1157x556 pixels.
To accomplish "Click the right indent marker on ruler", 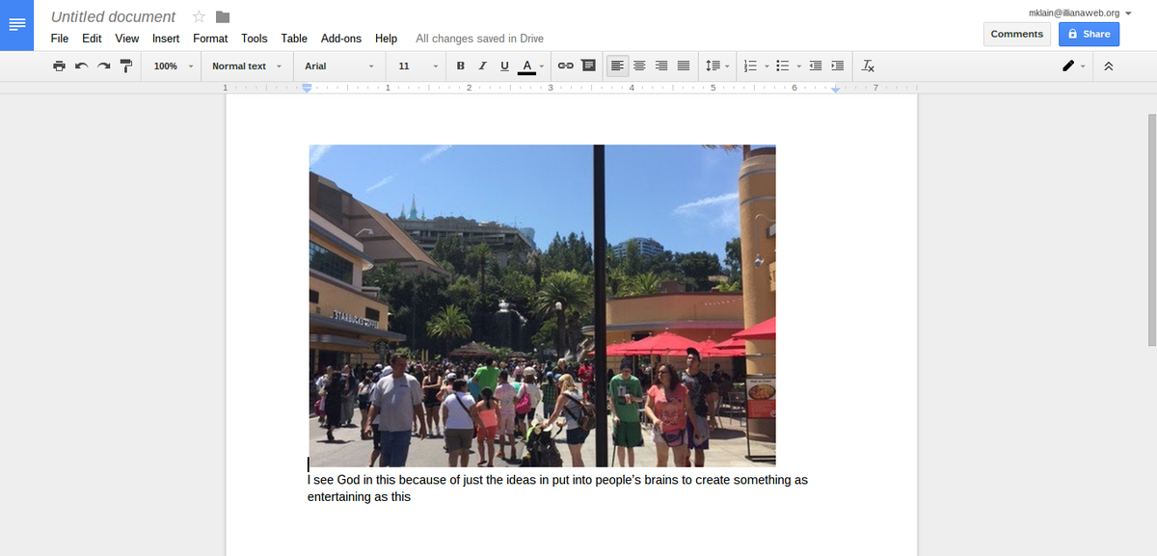I will (836, 90).
